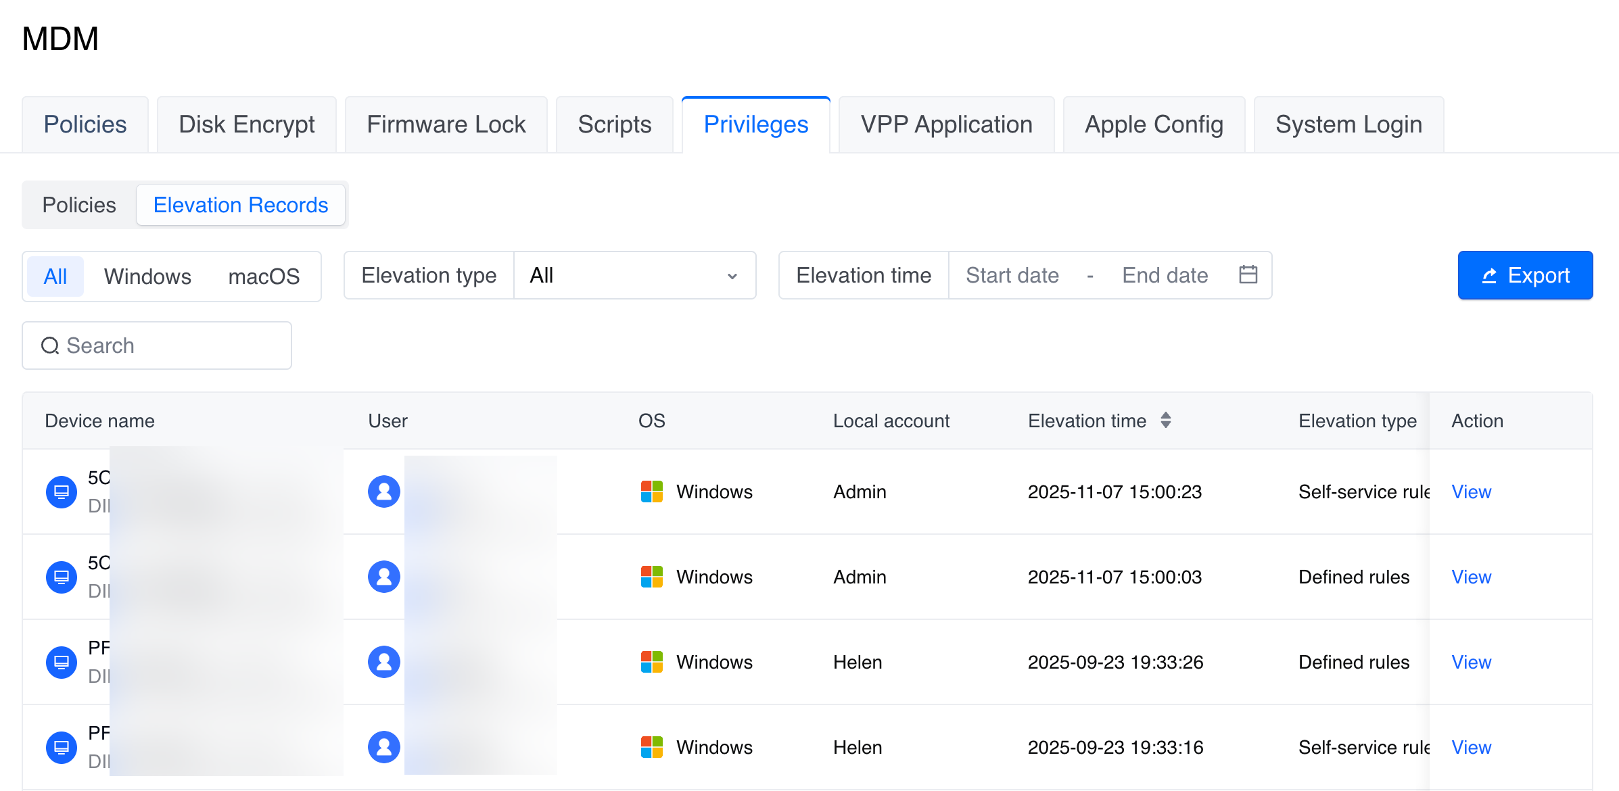Viewport: 1619px width, 791px height.
Task: Click second row's user avatar icon
Action: click(x=383, y=577)
